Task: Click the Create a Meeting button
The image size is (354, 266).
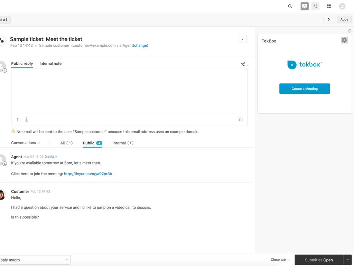Action: coord(304,89)
